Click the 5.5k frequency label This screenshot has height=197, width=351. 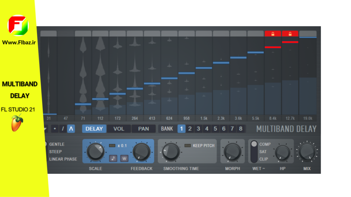click(255, 118)
